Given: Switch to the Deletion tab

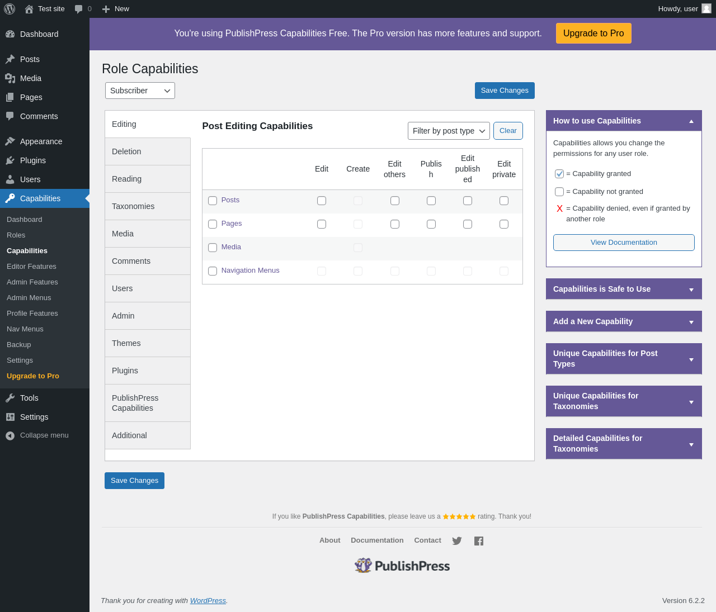Looking at the screenshot, I should coord(148,151).
